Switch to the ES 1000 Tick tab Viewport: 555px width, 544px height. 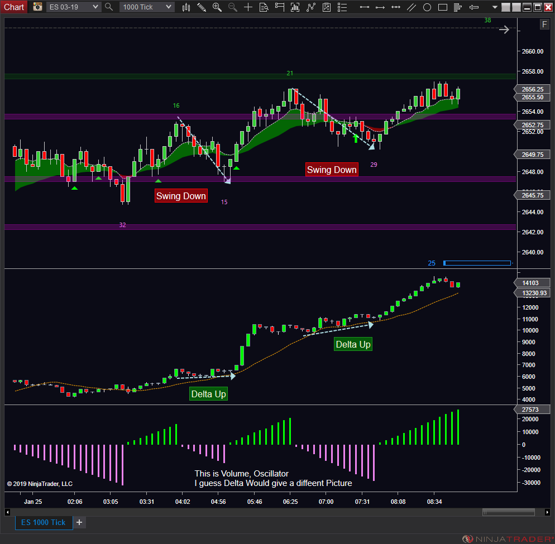tap(44, 522)
